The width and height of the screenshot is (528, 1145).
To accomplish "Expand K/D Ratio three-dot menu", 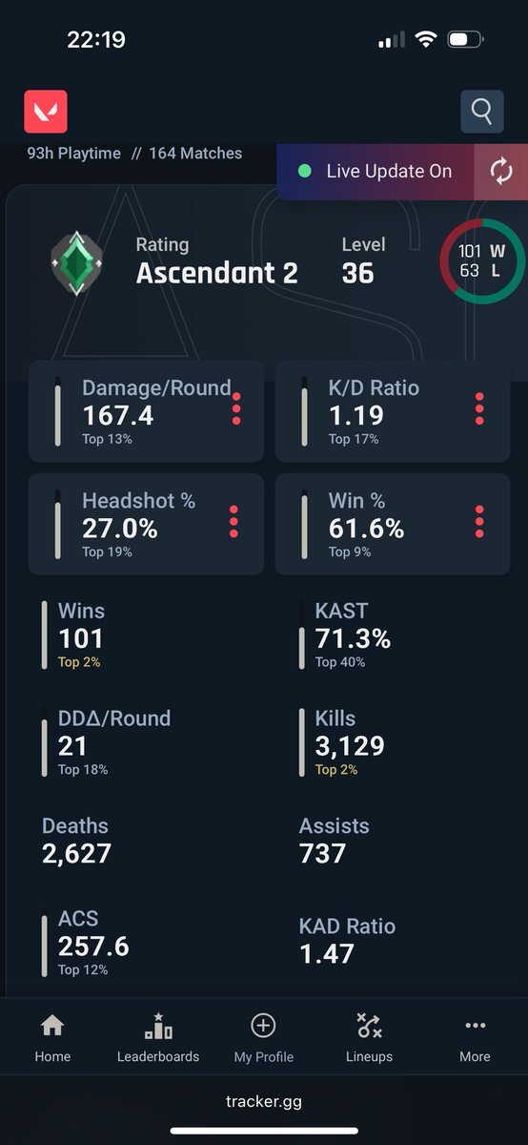I will pyautogui.click(x=479, y=409).
